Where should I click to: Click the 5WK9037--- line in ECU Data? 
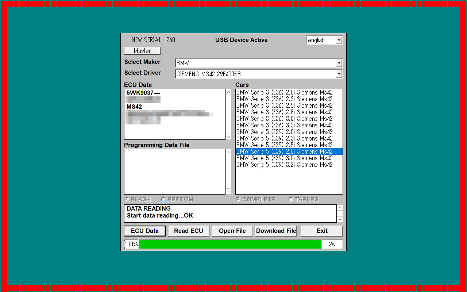coord(143,93)
